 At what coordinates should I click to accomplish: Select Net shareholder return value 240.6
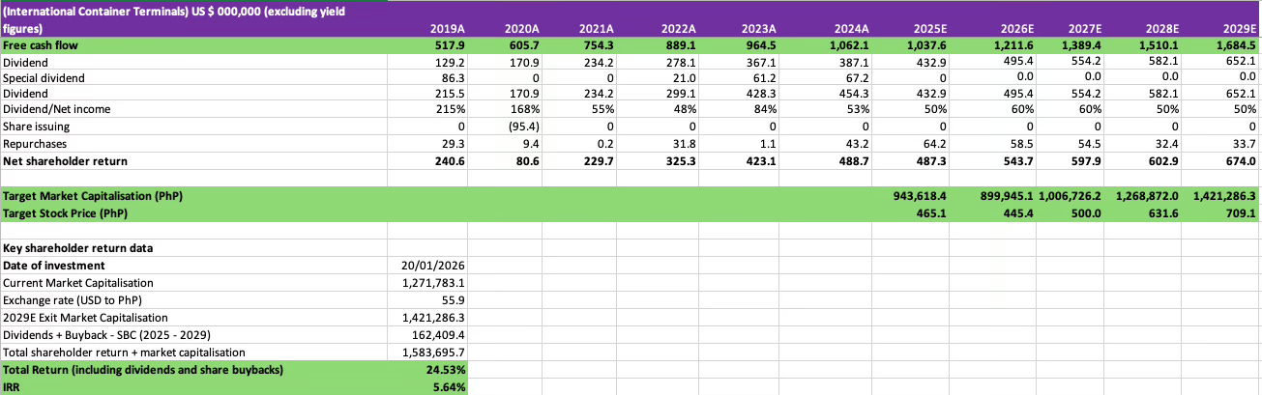pyautogui.click(x=452, y=160)
